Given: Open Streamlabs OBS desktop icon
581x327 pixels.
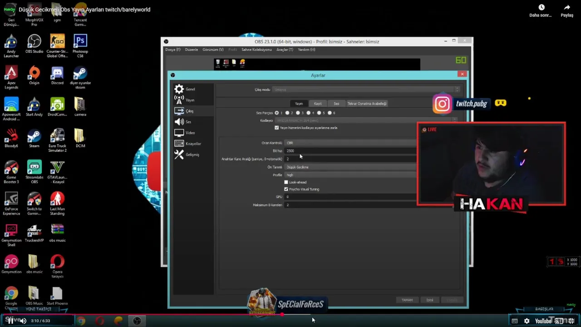Looking at the screenshot, I should tap(34, 172).
